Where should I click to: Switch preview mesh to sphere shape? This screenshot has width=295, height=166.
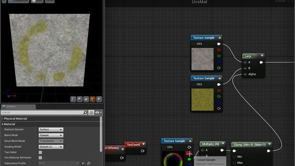coord(80,99)
